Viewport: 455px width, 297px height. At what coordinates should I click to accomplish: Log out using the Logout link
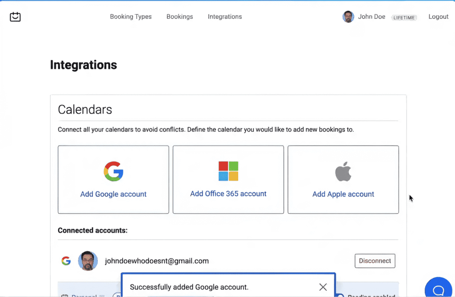click(x=438, y=17)
